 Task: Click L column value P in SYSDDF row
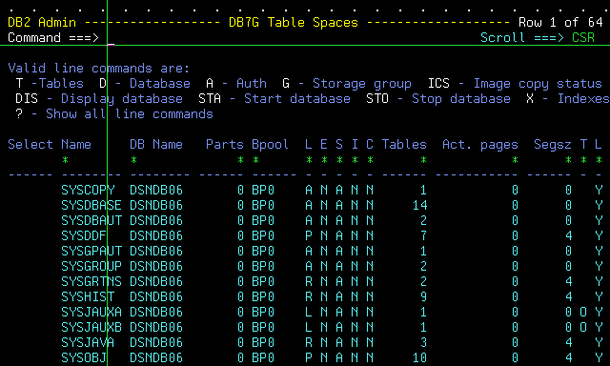tap(309, 235)
